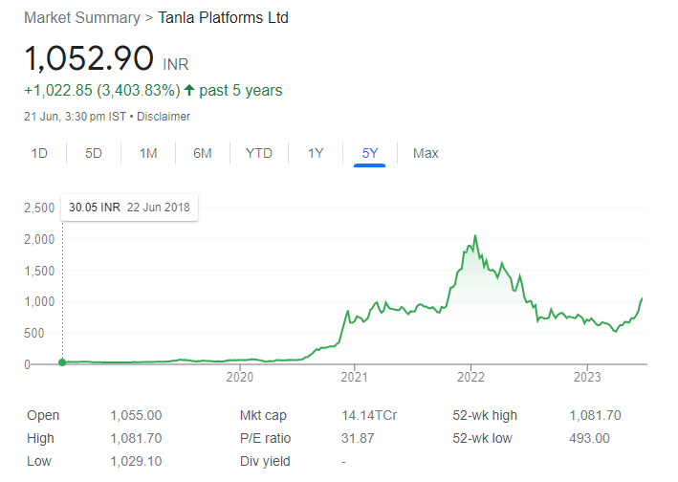Switch to the 5D time range tab
Viewport: 678px width, 482px height.
click(x=94, y=153)
